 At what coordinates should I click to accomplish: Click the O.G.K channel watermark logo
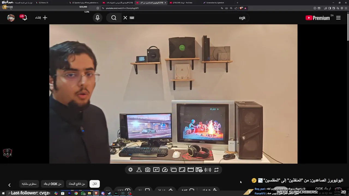click(x=7, y=153)
